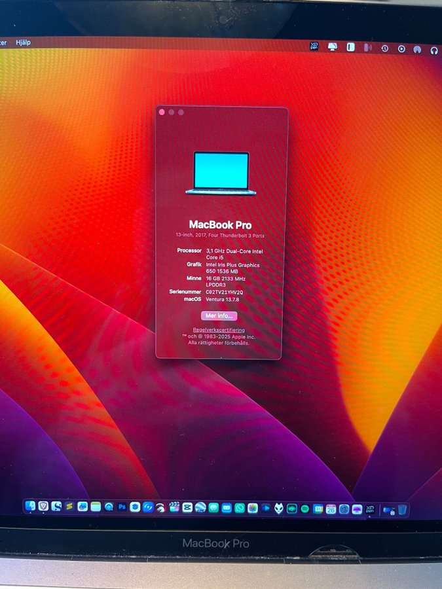The width and height of the screenshot is (442, 589).
Task: Close the About This Mac window
Action: point(162,112)
